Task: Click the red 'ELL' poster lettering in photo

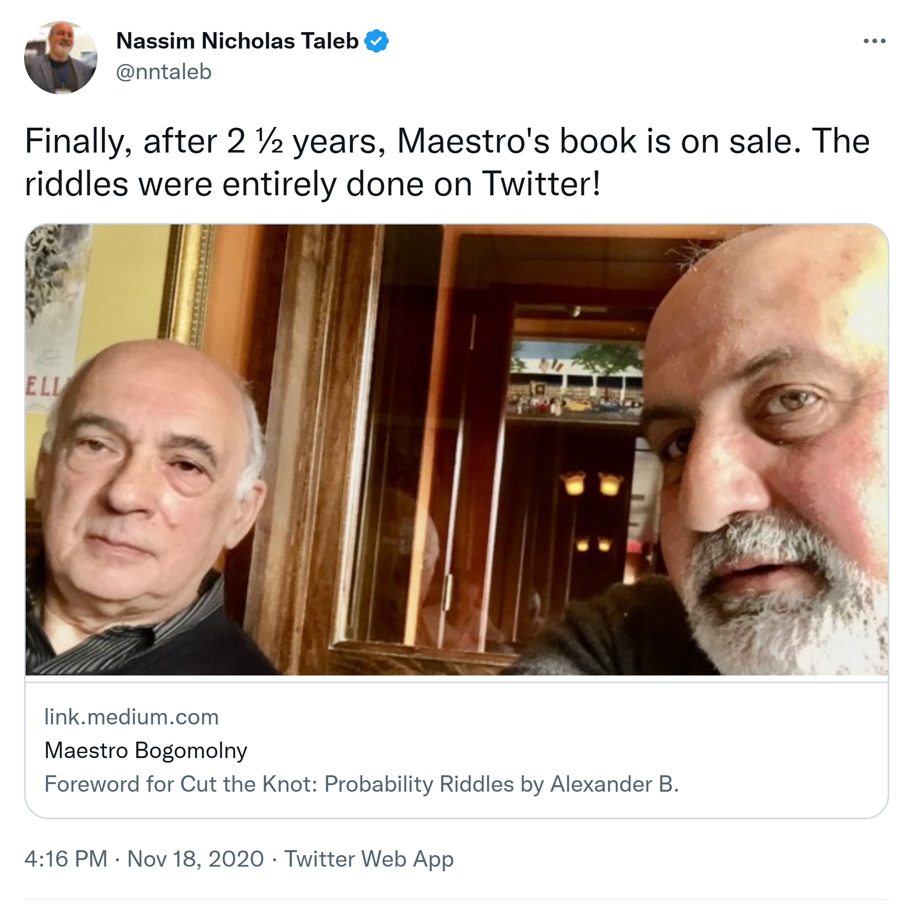Action: click(43, 386)
